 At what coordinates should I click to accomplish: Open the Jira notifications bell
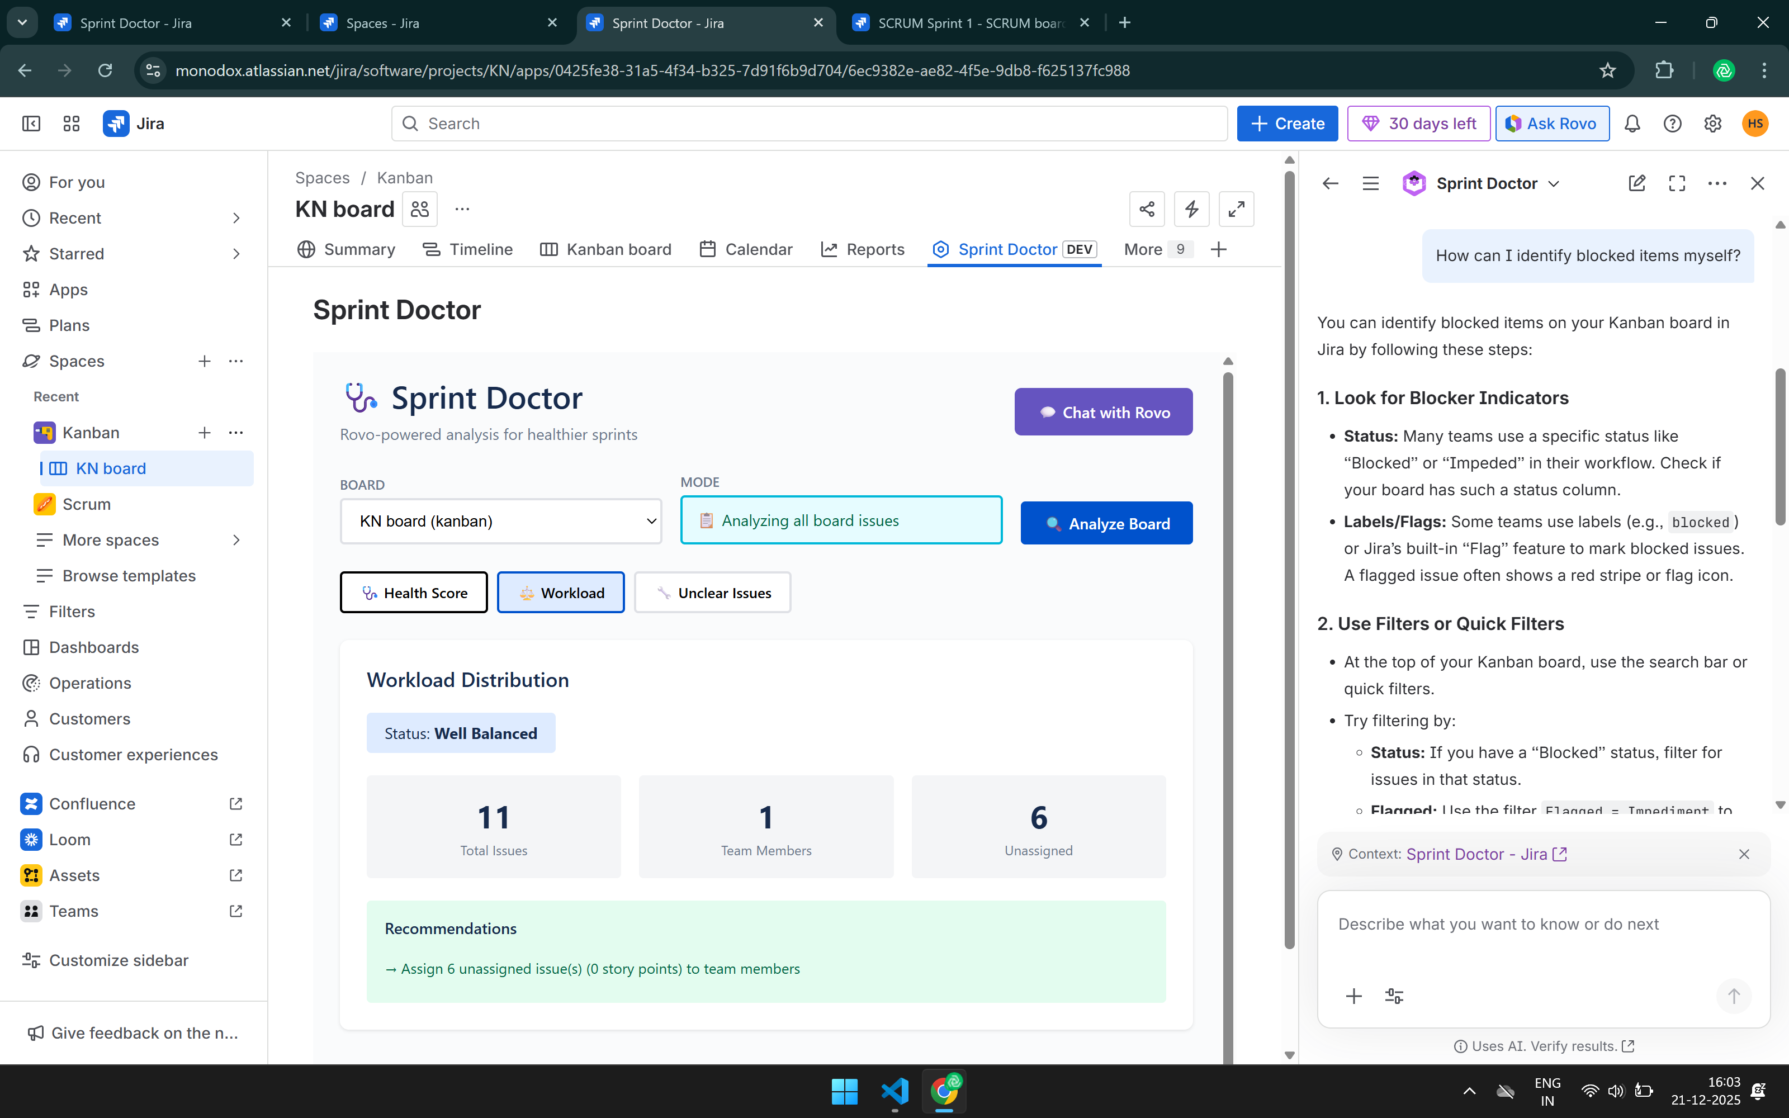(1631, 124)
